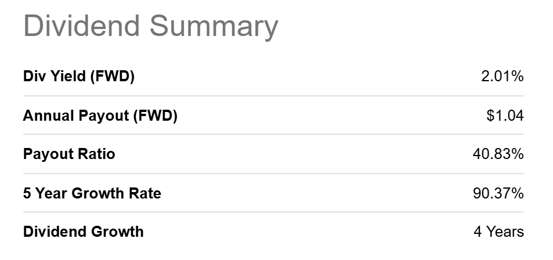Click the 2.01% dividend yield value
Viewport: 553px width, 260px height.
[x=503, y=76]
